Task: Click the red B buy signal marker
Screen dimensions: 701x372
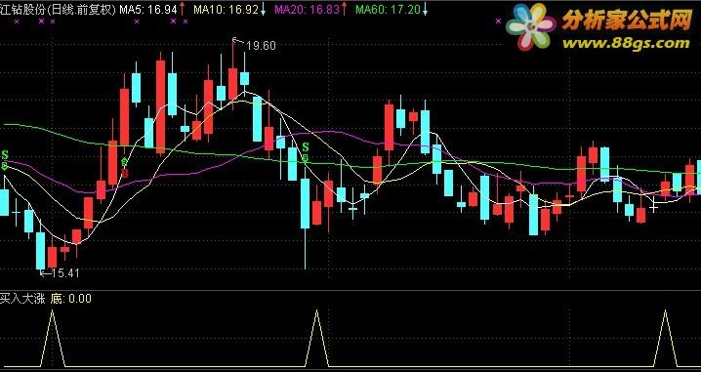Action: [x=125, y=173]
